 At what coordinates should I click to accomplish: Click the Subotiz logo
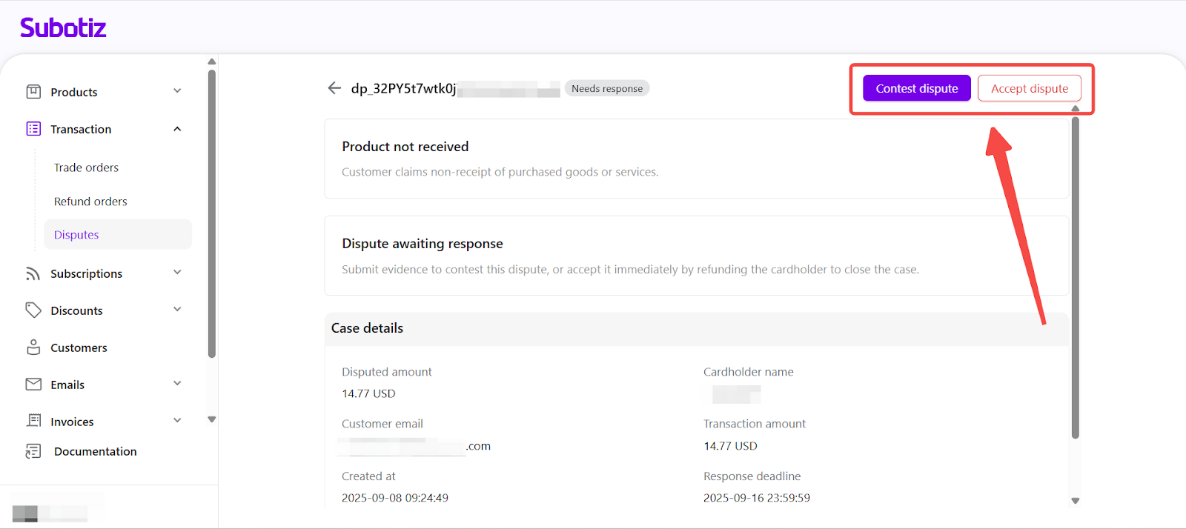63,27
